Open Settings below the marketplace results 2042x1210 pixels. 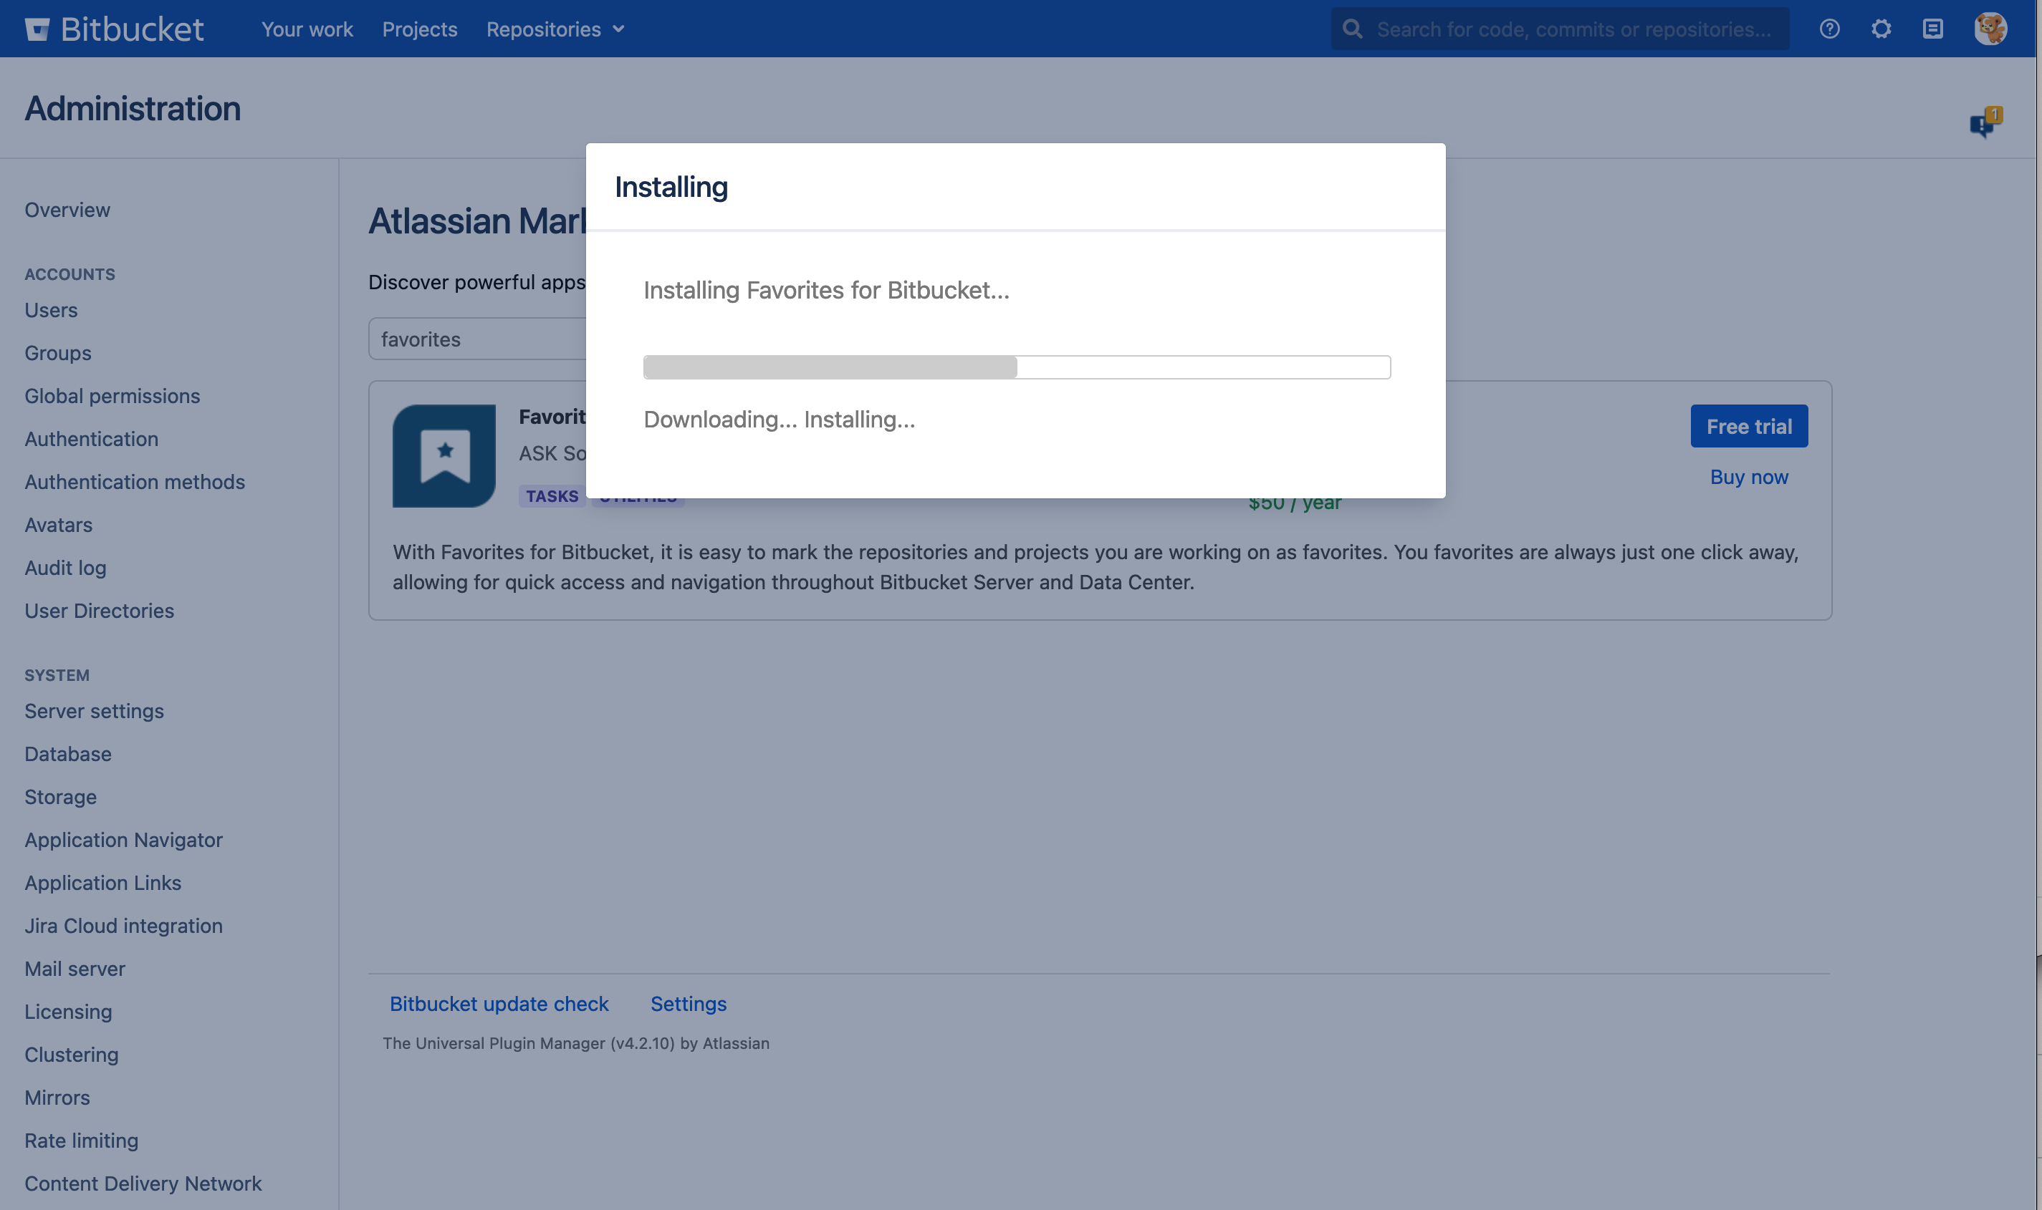coord(688,1004)
